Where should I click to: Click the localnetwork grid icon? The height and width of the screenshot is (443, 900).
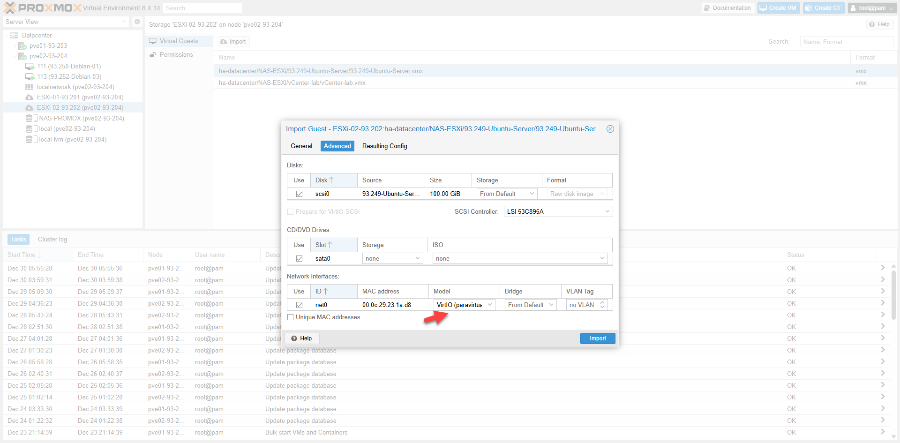[x=29, y=87]
